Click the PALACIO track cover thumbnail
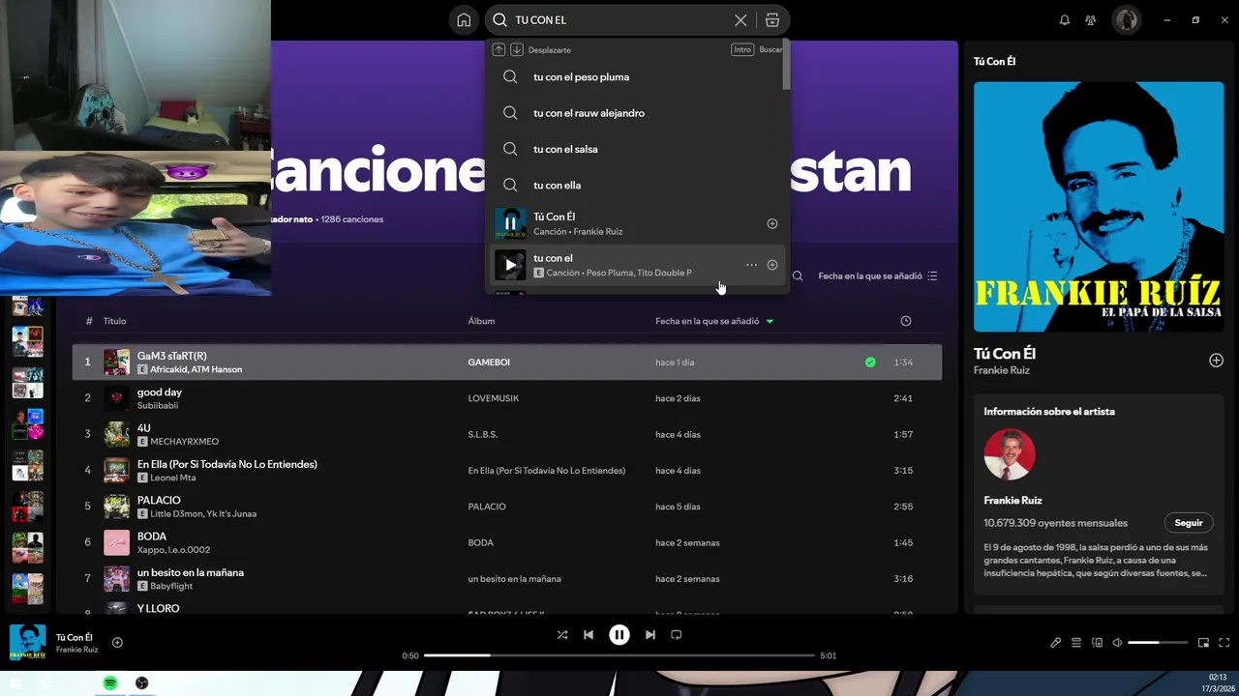The width and height of the screenshot is (1239, 696). pos(116,507)
